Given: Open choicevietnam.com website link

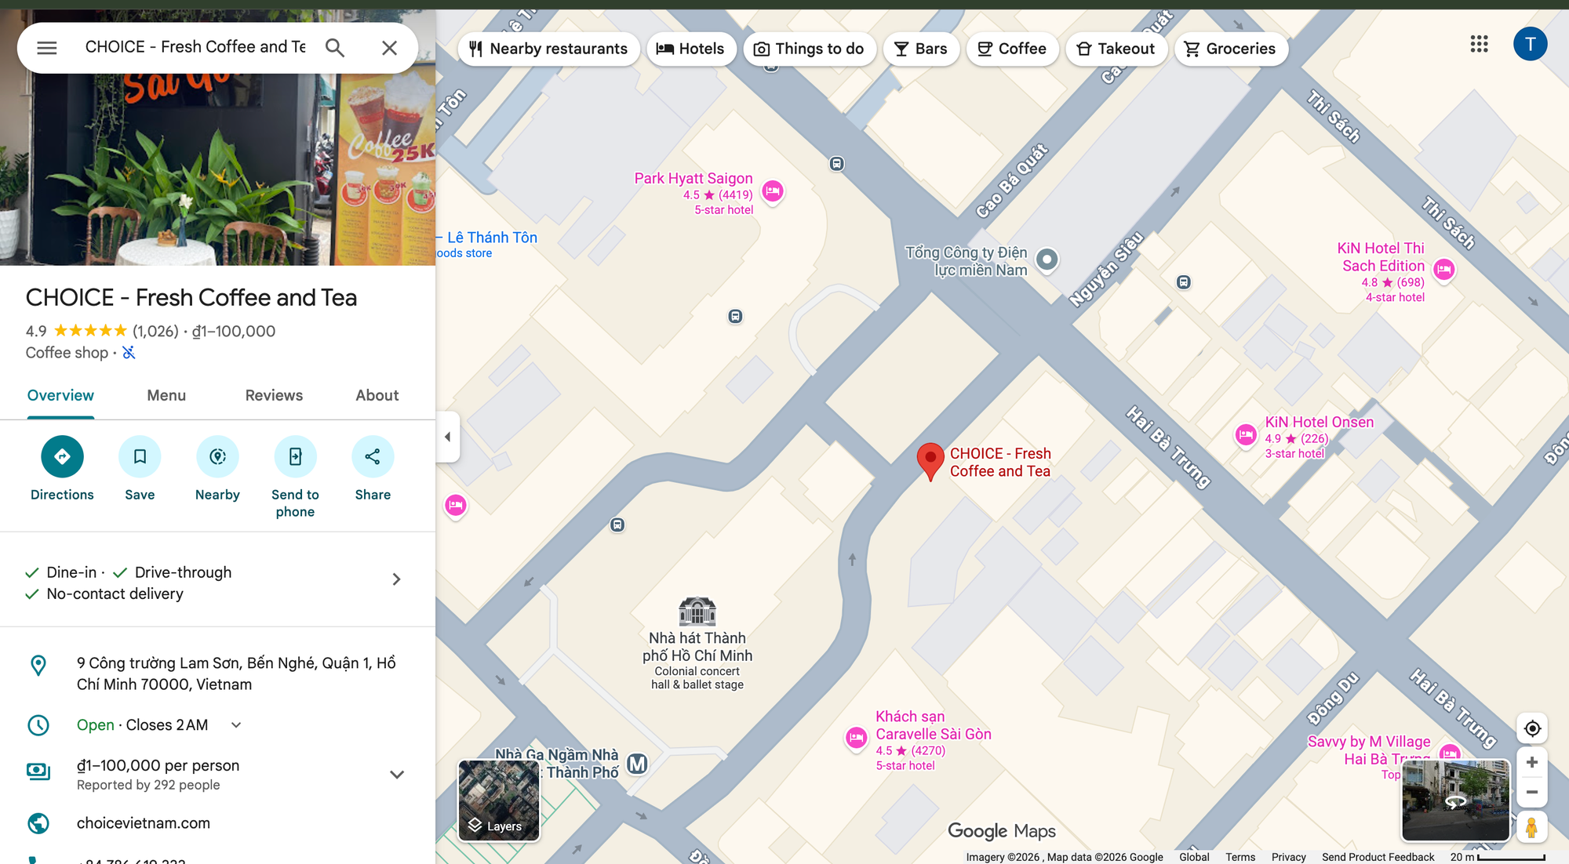Looking at the screenshot, I should pyautogui.click(x=144, y=823).
